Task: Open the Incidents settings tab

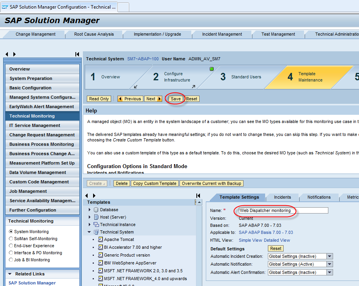Action: pyautogui.click(x=282, y=197)
